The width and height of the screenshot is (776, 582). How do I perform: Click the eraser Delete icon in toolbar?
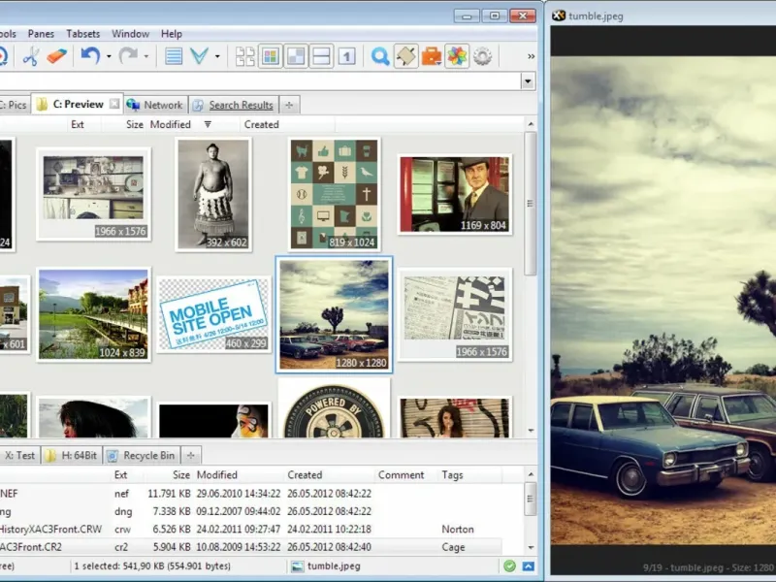(x=57, y=56)
